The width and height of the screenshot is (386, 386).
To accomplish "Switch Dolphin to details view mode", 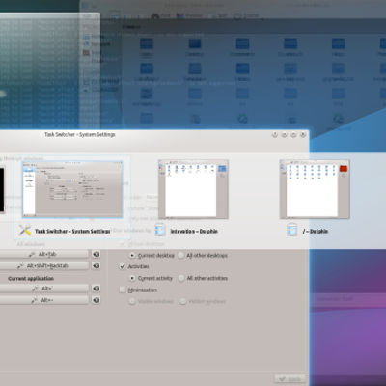I will click(x=138, y=15).
